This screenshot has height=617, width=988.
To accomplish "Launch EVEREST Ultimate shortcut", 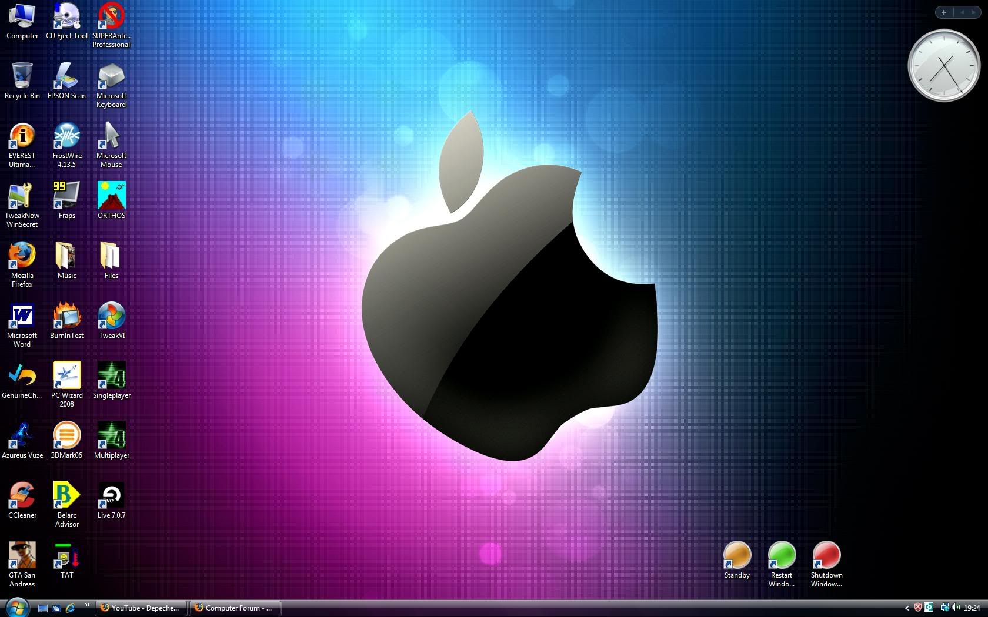I will click(x=22, y=145).
